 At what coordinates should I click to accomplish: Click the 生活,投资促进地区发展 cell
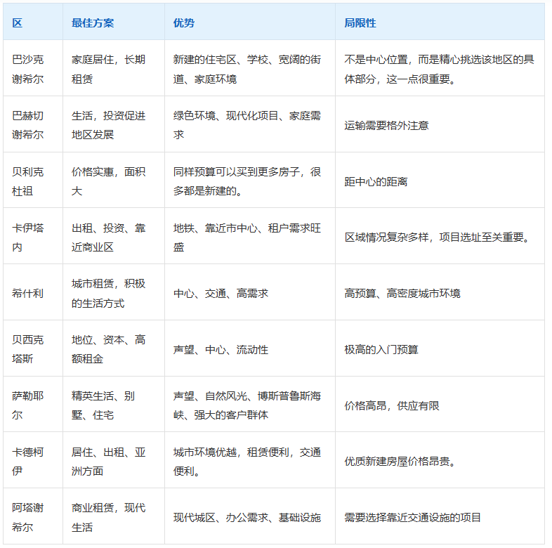click(x=114, y=124)
